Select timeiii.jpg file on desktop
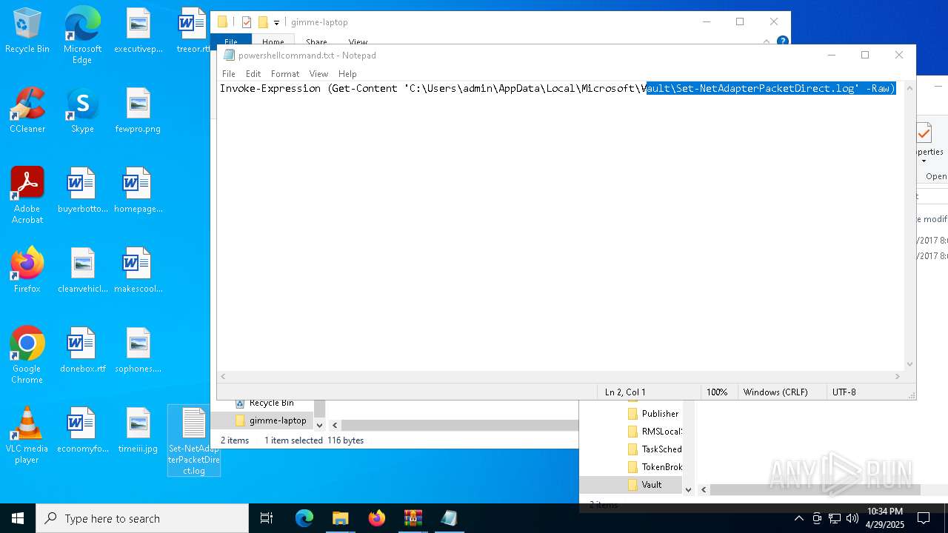Image resolution: width=948 pixels, height=533 pixels. pos(138,430)
